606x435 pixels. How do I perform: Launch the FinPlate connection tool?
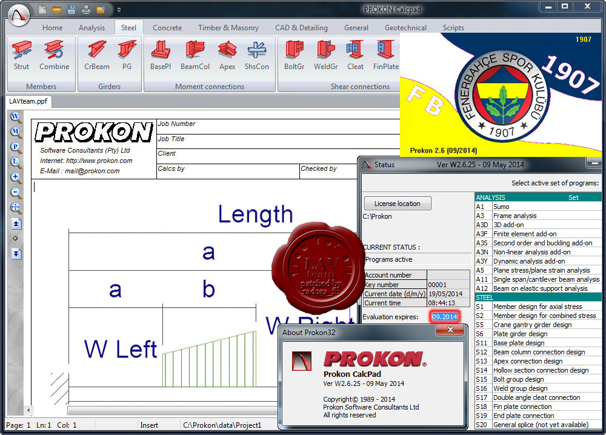[385, 56]
